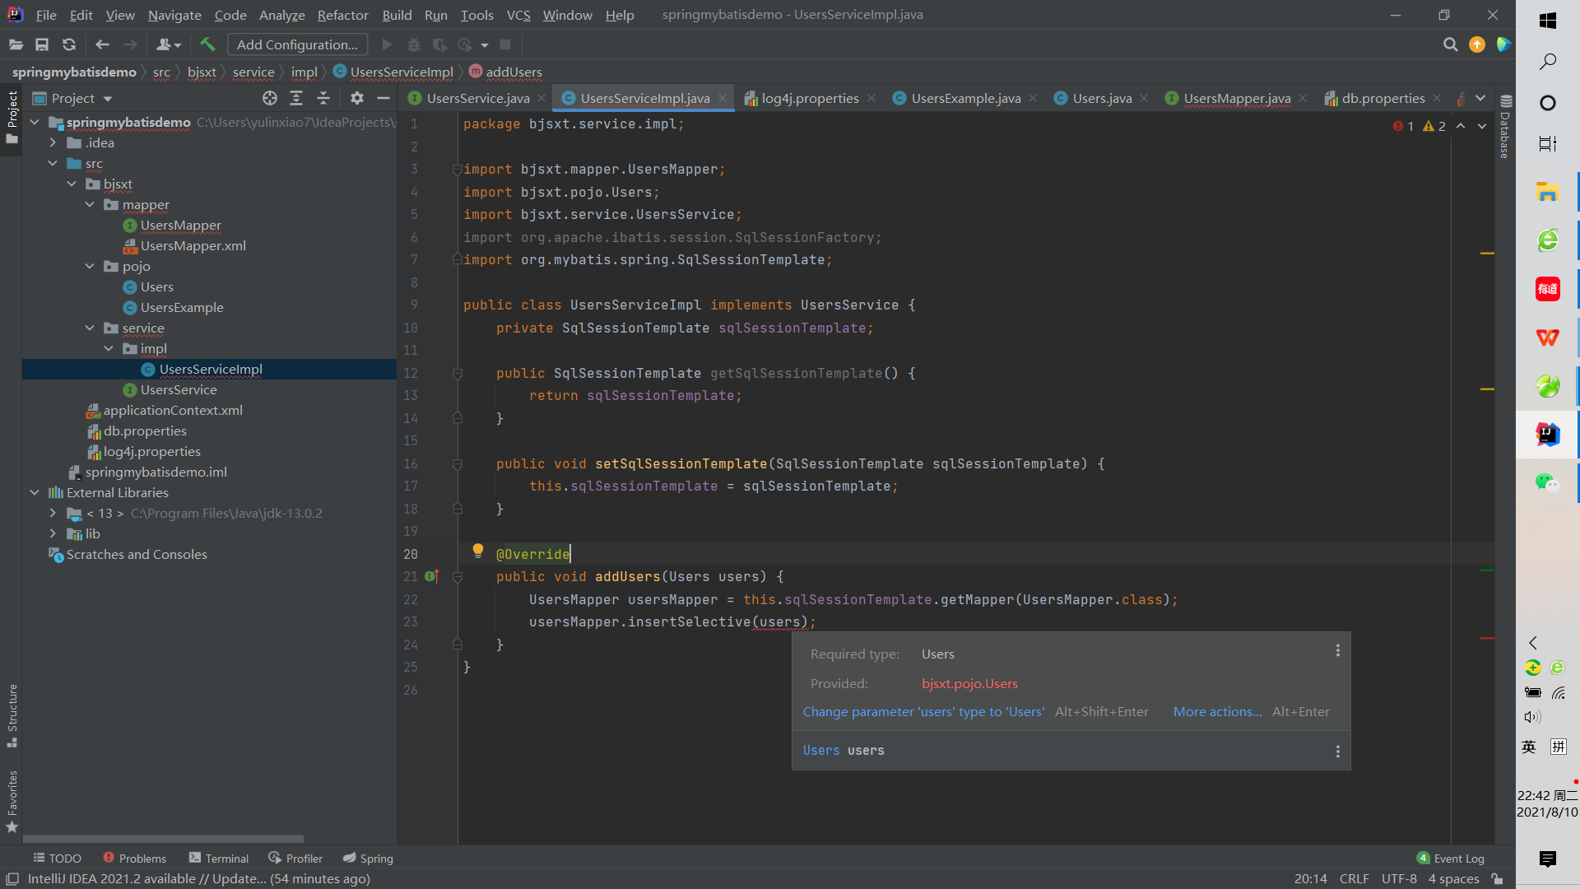This screenshot has height=889, width=1580.
Task: Open file icon in main toolbar
Action: (x=16, y=44)
